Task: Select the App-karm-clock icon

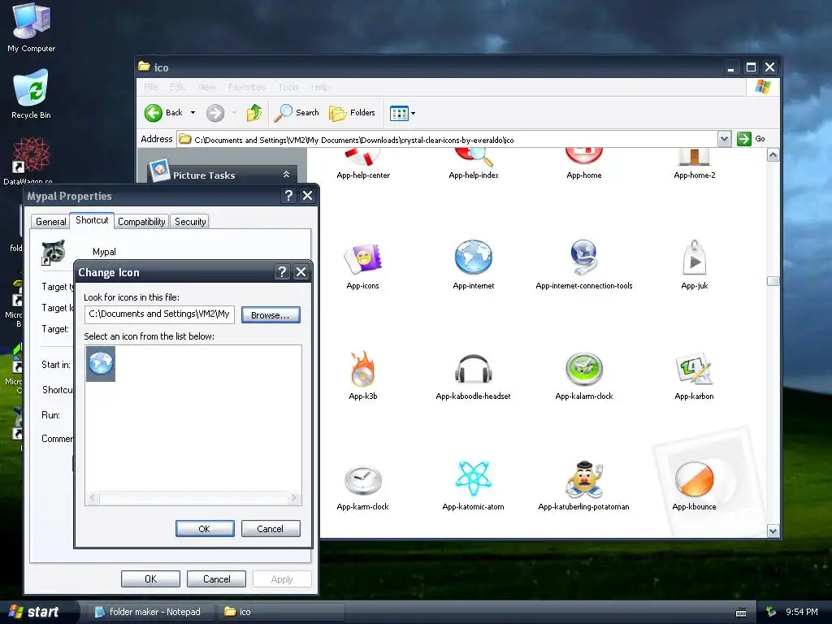Action: pos(363,479)
